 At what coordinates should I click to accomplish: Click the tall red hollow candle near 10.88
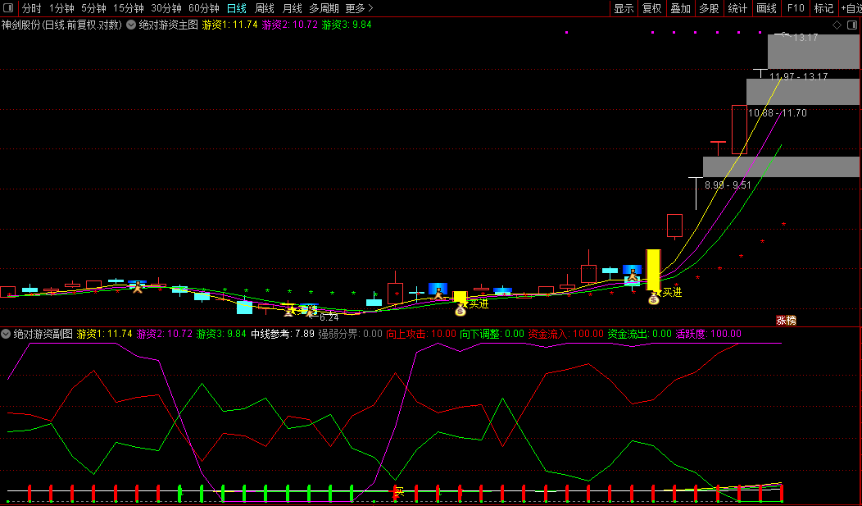(x=739, y=130)
